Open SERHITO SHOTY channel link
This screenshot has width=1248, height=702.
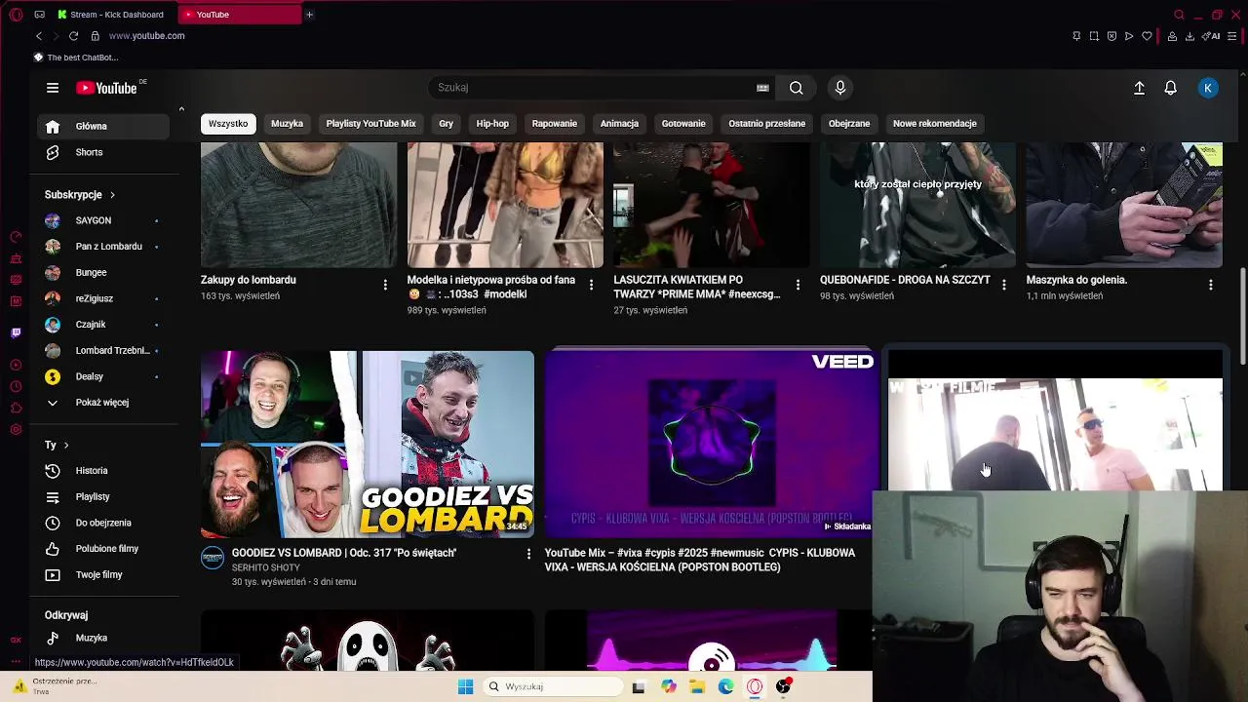tap(265, 567)
